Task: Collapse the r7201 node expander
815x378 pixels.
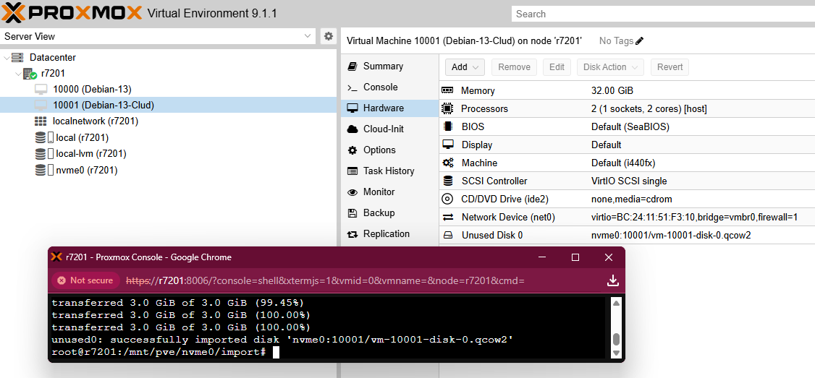Action: (18, 74)
